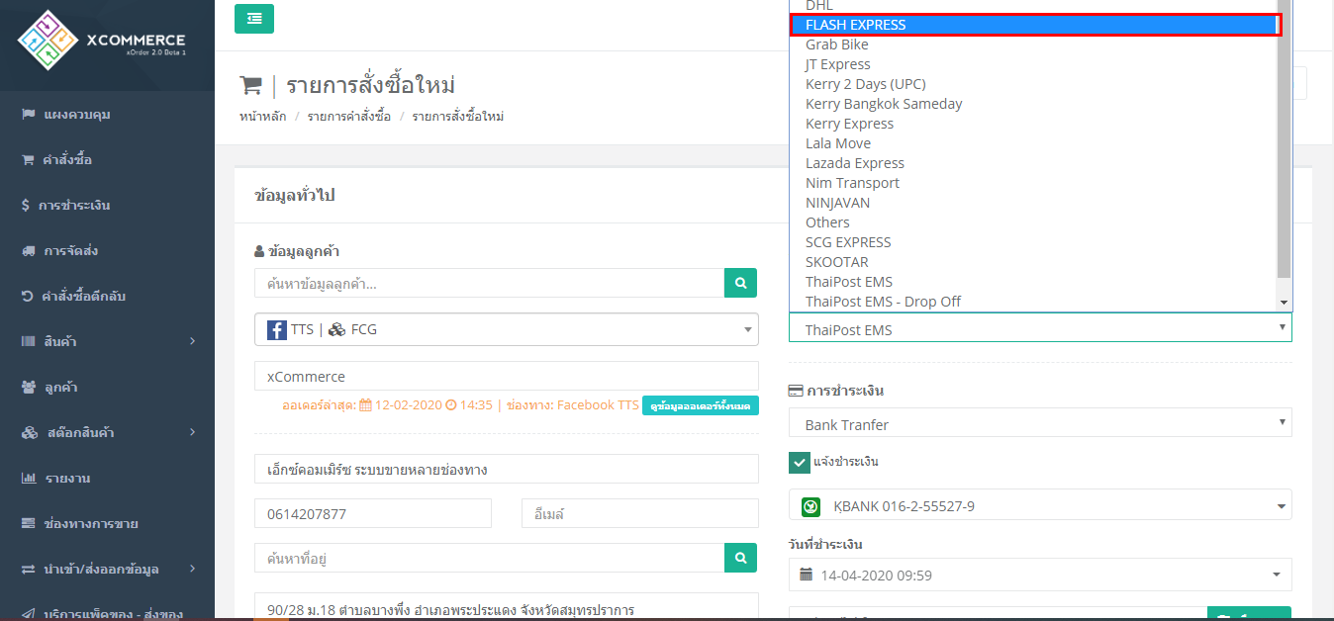Viewport: 1334px width, 621px height.
Task: Click the dollar icon beside การชำระเงิน
Action: pyautogui.click(x=26, y=206)
